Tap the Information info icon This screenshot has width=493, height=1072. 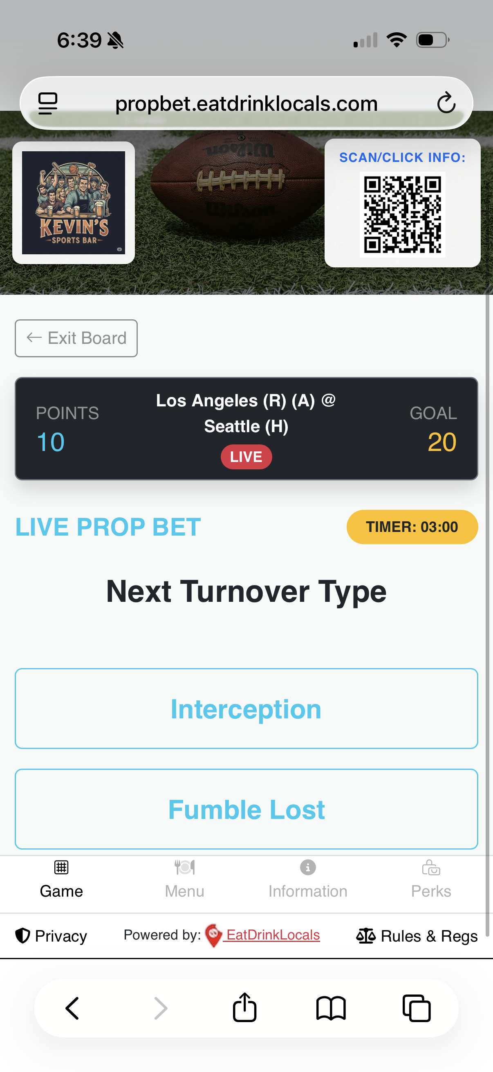click(x=307, y=868)
